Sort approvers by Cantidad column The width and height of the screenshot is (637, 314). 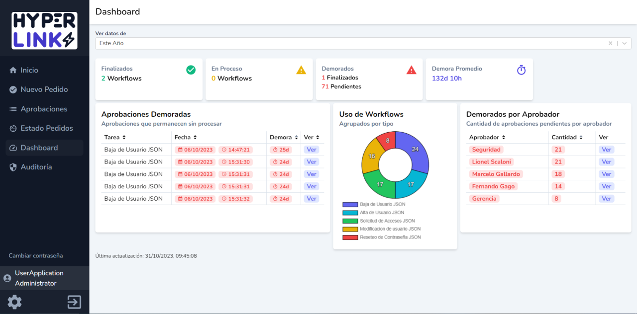[x=566, y=137]
